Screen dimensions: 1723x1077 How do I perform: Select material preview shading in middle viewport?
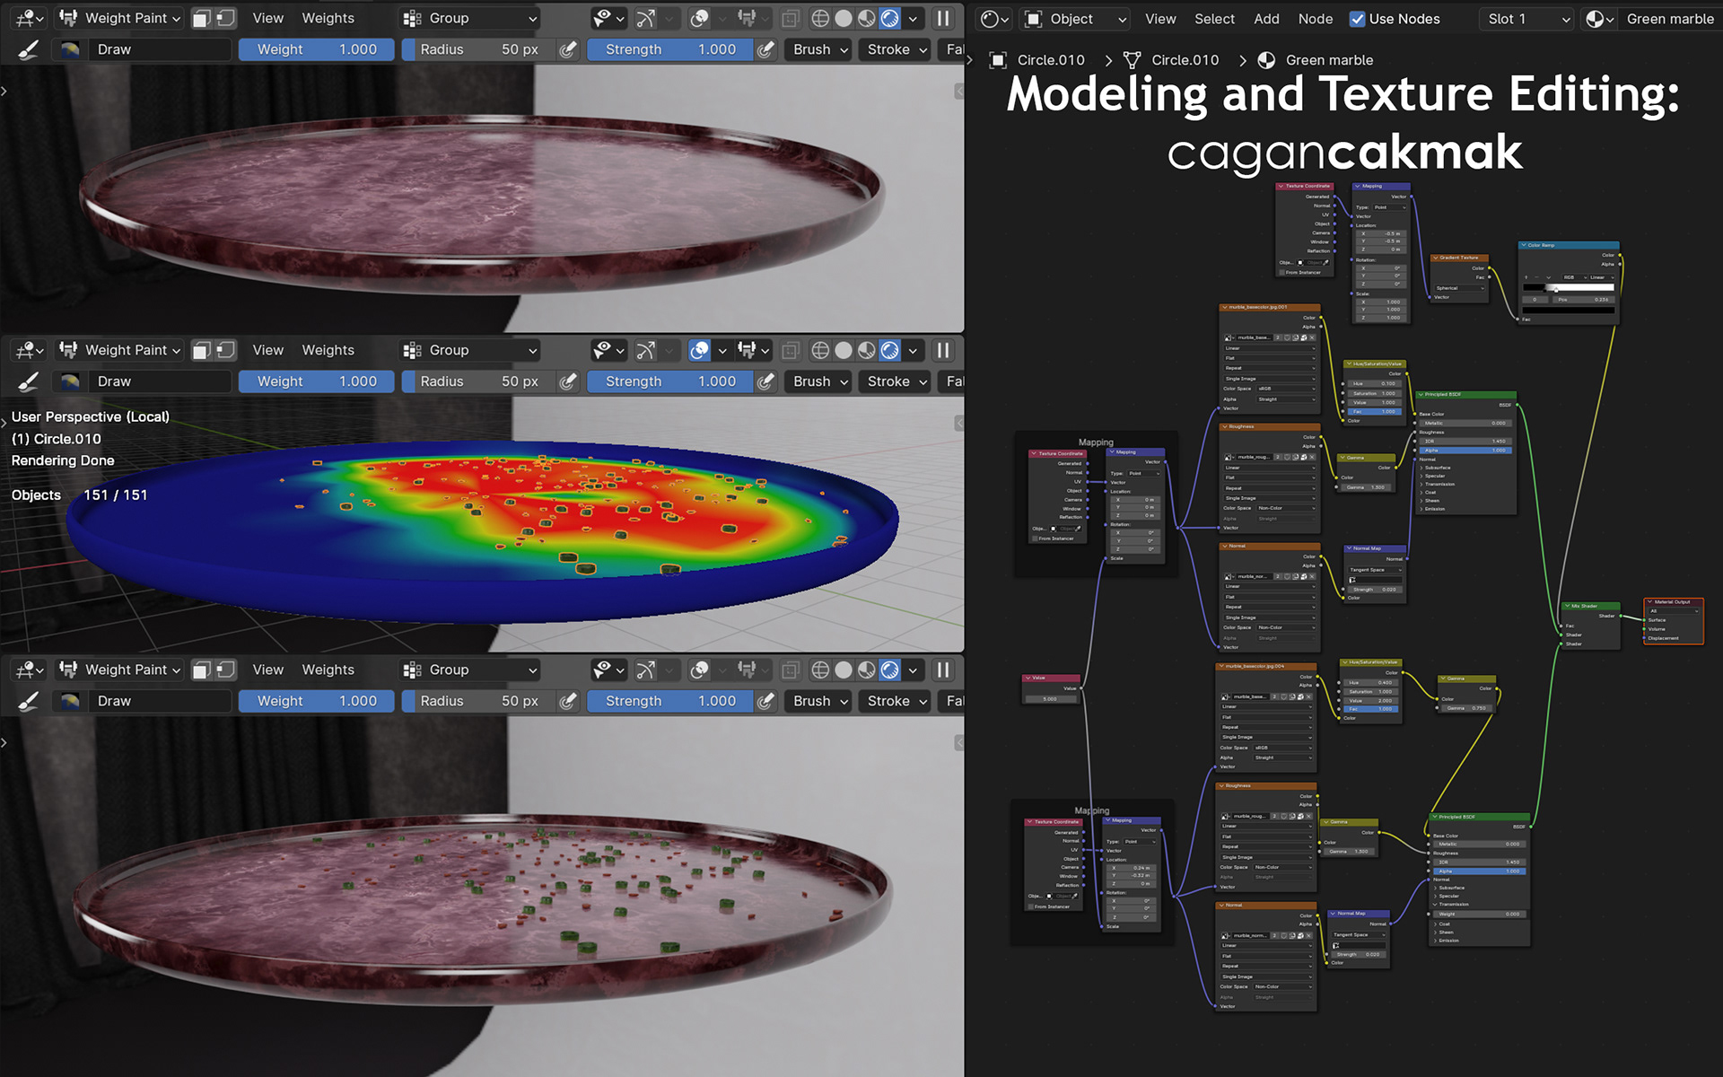tap(867, 350)
